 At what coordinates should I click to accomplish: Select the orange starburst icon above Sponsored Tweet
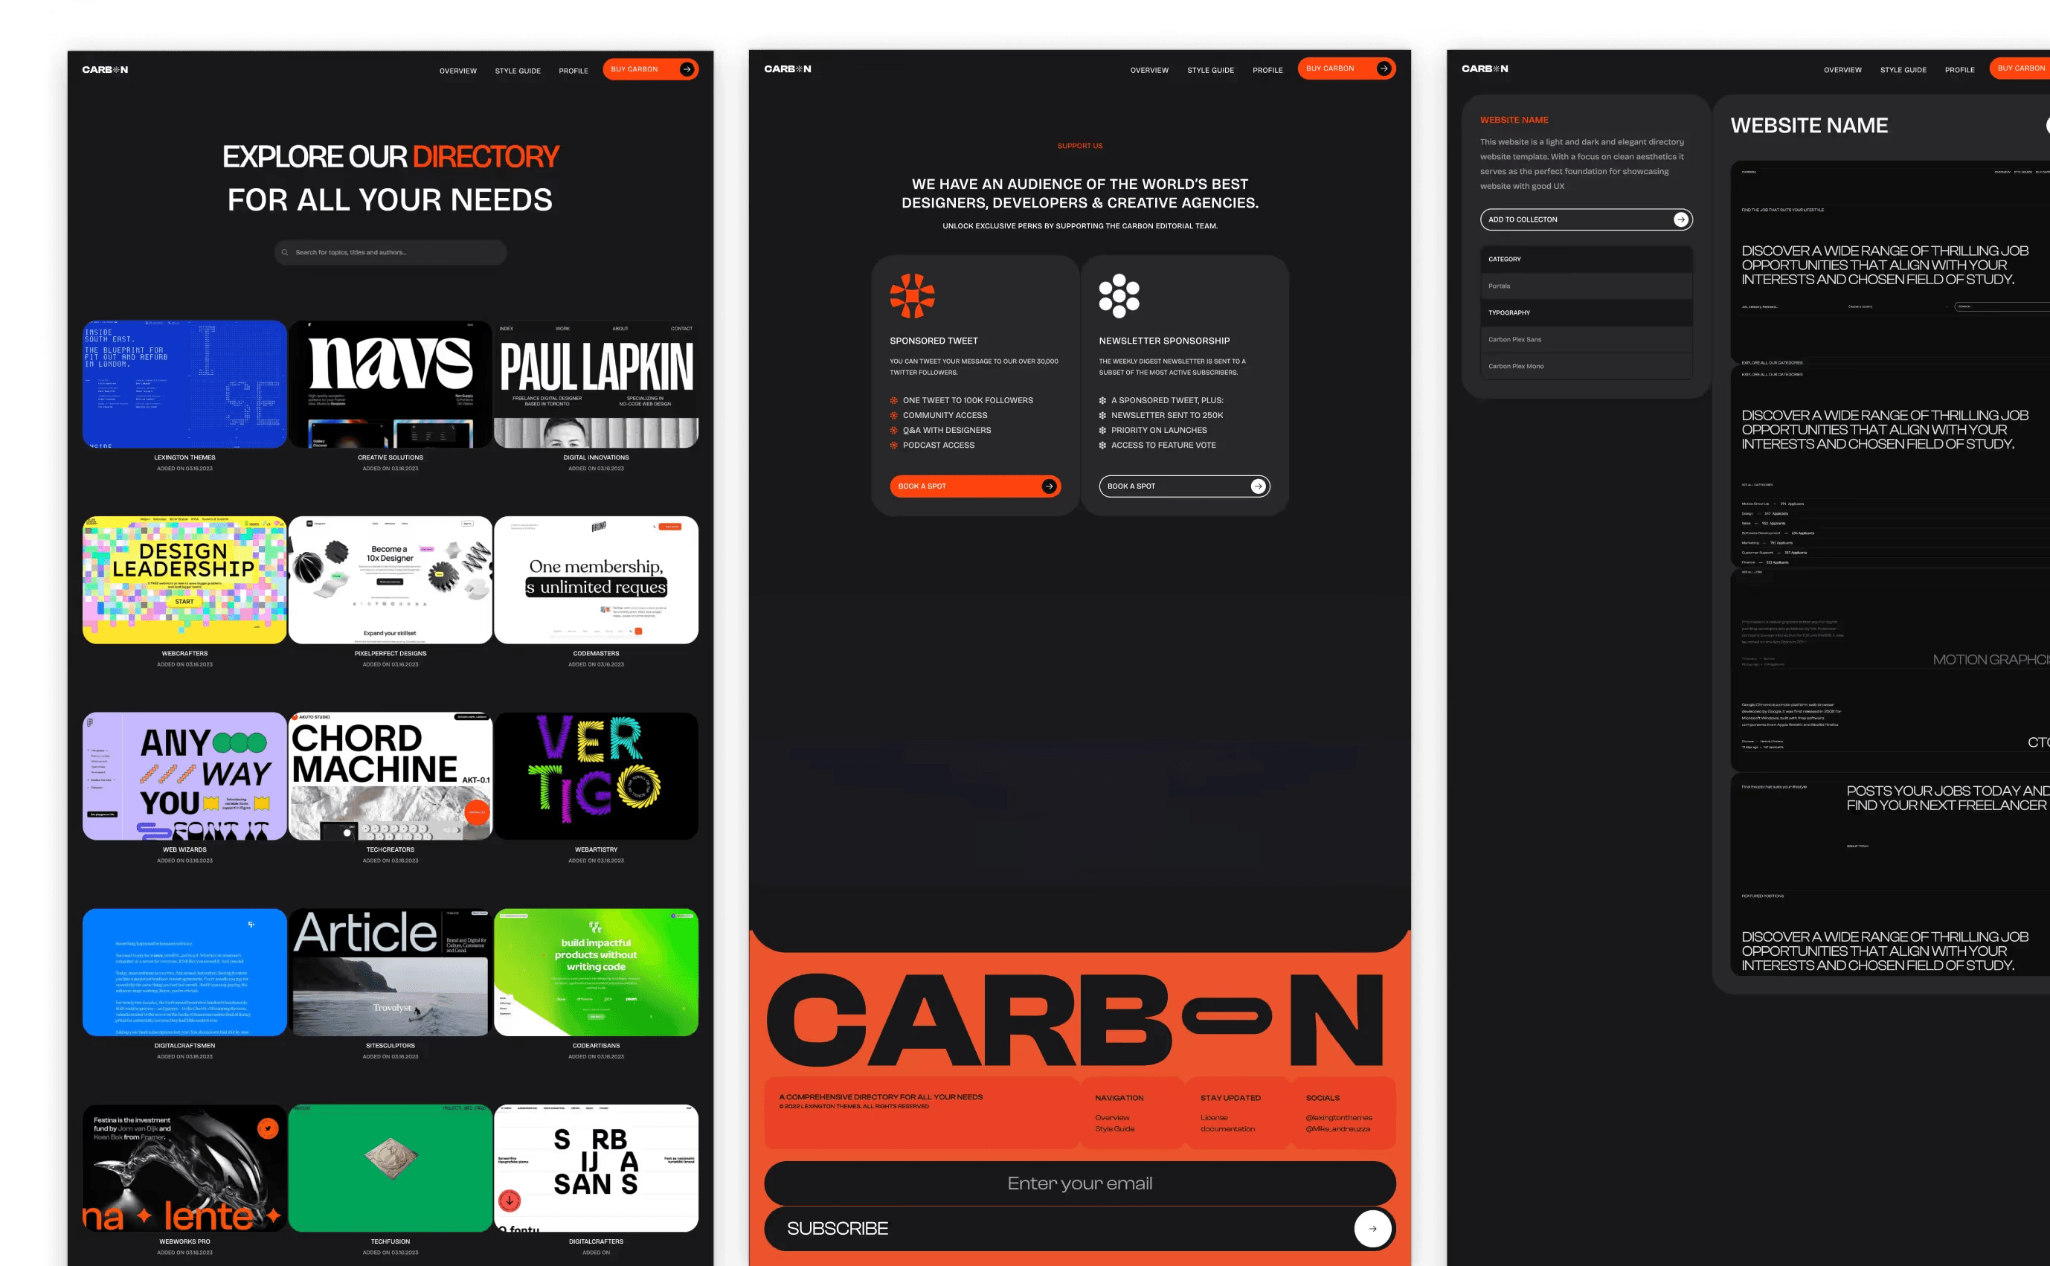point(914,295)
